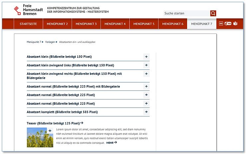Click the arrow beside MEHR

(x=116, y=143)
